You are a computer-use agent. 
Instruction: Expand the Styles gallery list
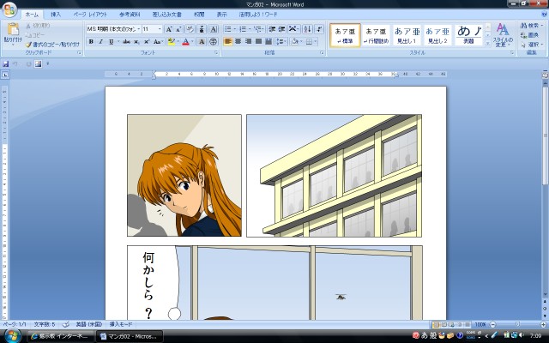tap(488, 44)
